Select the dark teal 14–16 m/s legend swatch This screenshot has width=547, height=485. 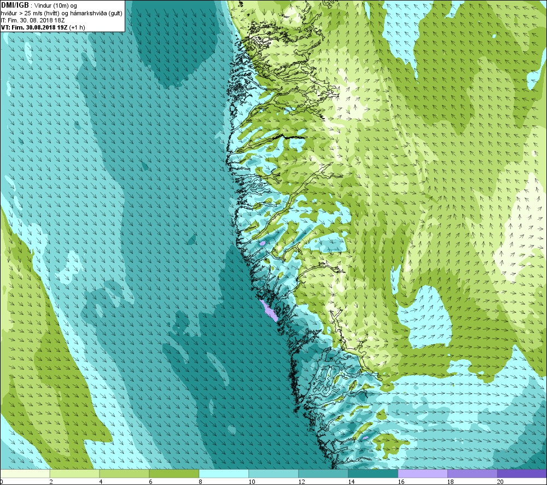(373, 474)
